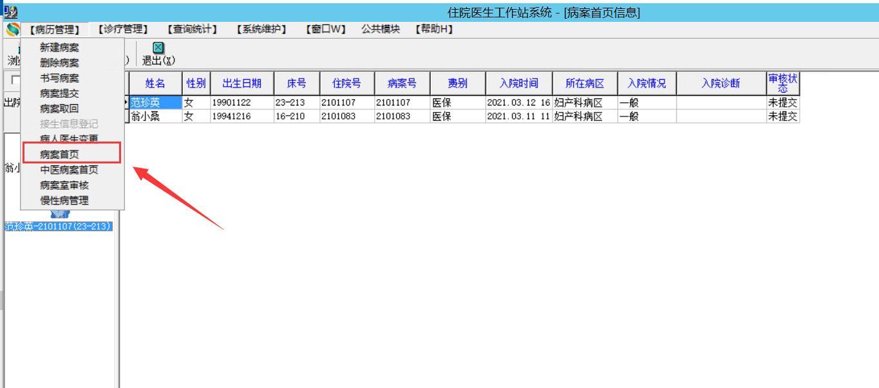Select the 翁小桑 name cell

coord(155,116)
